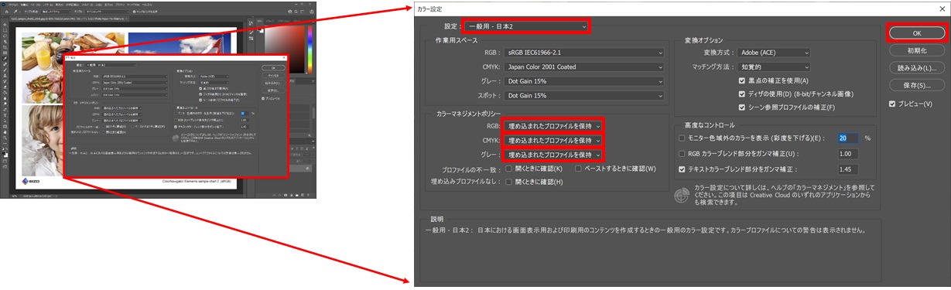951x290 pixels.
Task: Open the 設定 preset dropdown showing 一般用 - 日本2
Action: click(526, 26)
